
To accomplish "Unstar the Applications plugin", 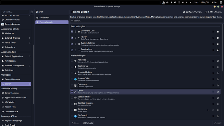I will tap(218, 50).
